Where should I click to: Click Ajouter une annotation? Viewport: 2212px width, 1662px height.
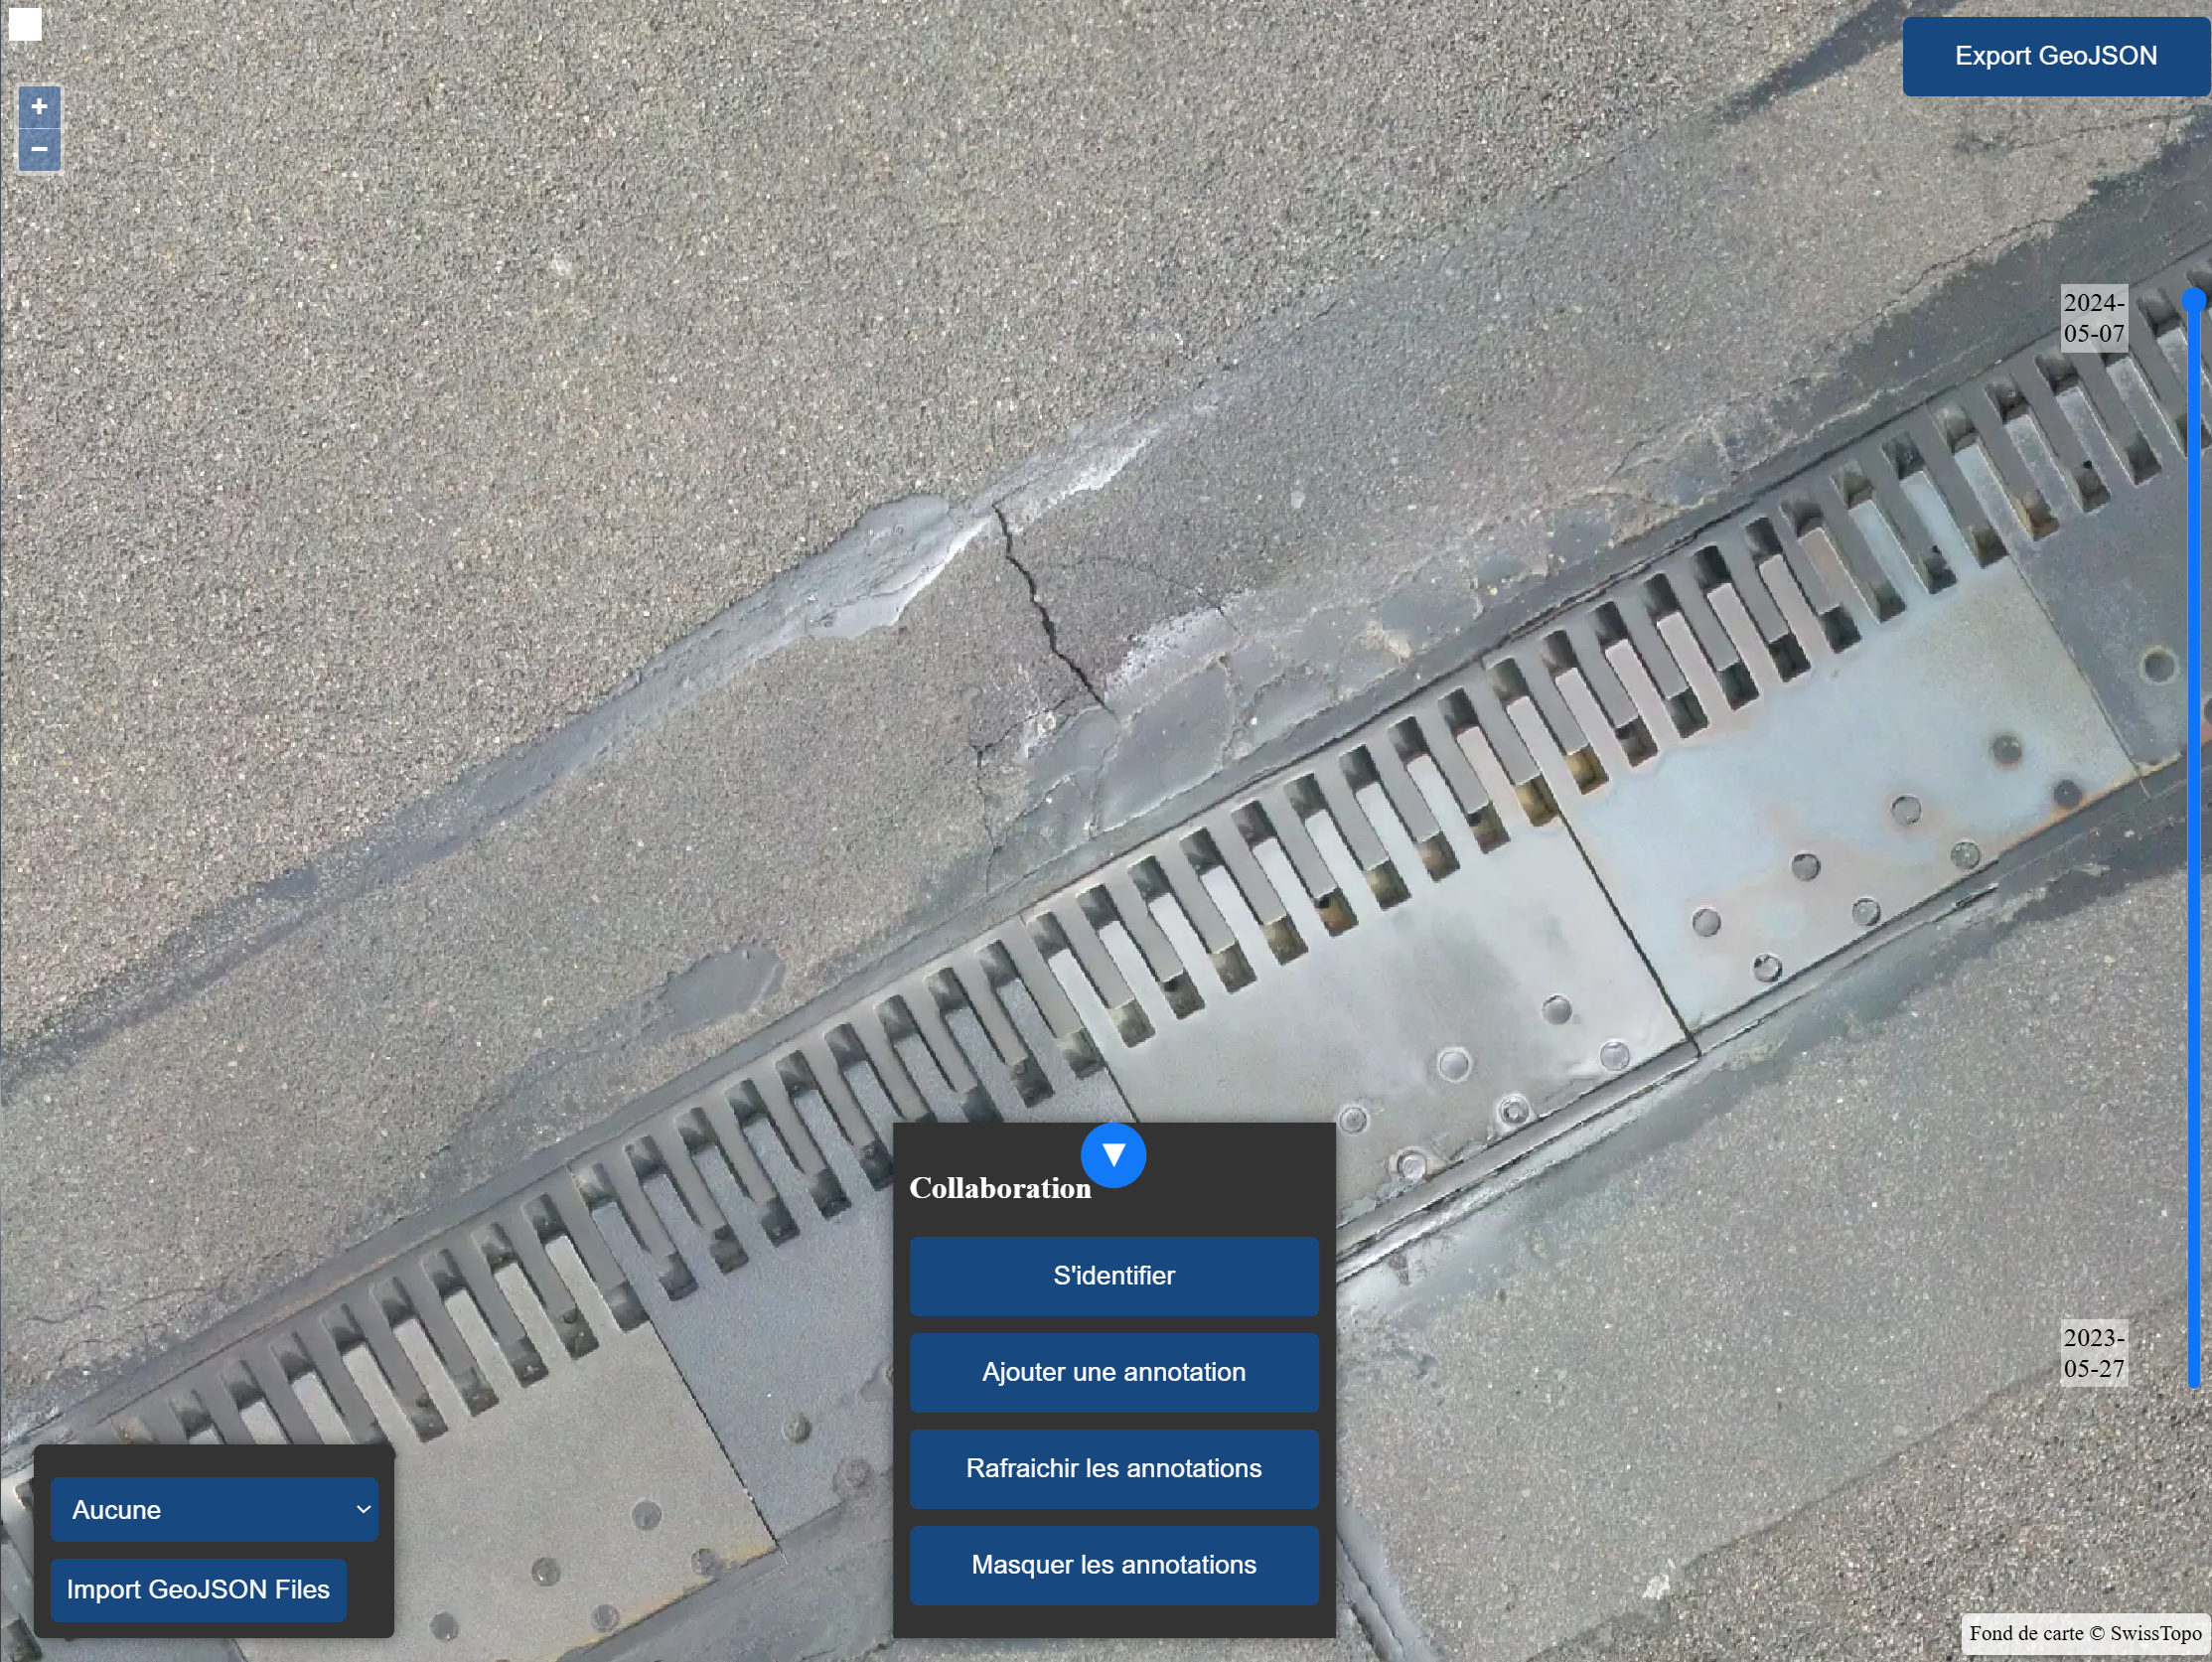point(1113,1372)
